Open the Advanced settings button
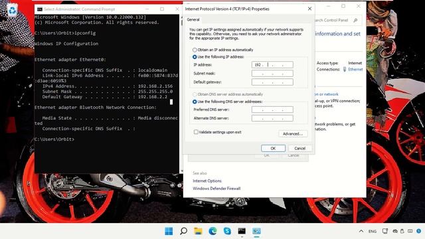Screen dimensions: 425x239 pyautogui.click(x=293, y=133)
